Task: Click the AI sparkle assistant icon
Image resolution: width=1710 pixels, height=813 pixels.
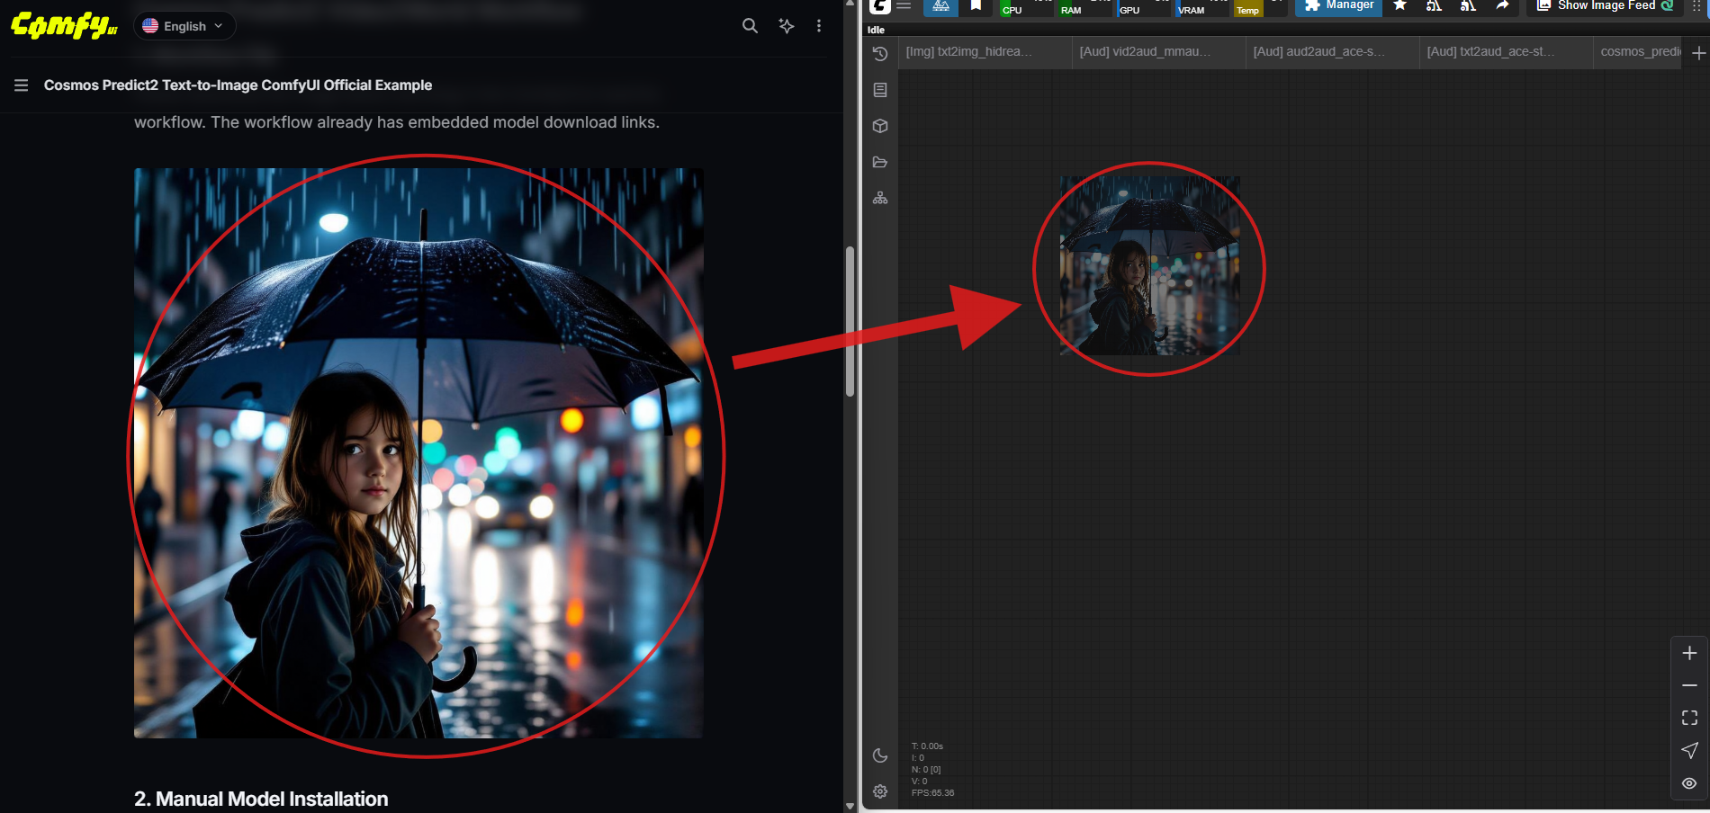Action: point(787,26)
